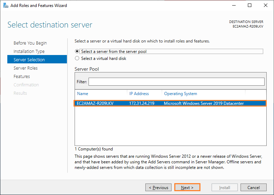The image size is (274, 195).
Task: Go back with the Previous button
Action: 158,187
